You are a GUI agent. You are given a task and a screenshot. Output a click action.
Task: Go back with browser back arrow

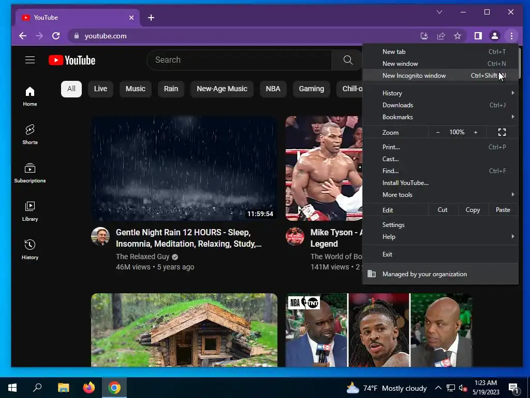coord(23,36)
